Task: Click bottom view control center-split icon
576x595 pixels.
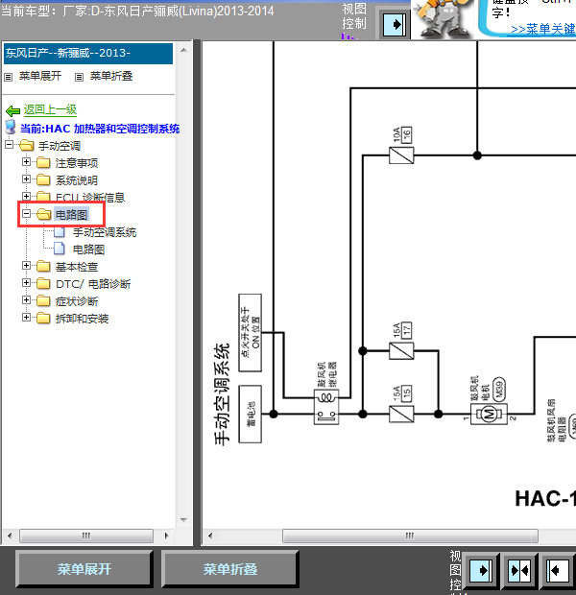Action: point(519,570)
